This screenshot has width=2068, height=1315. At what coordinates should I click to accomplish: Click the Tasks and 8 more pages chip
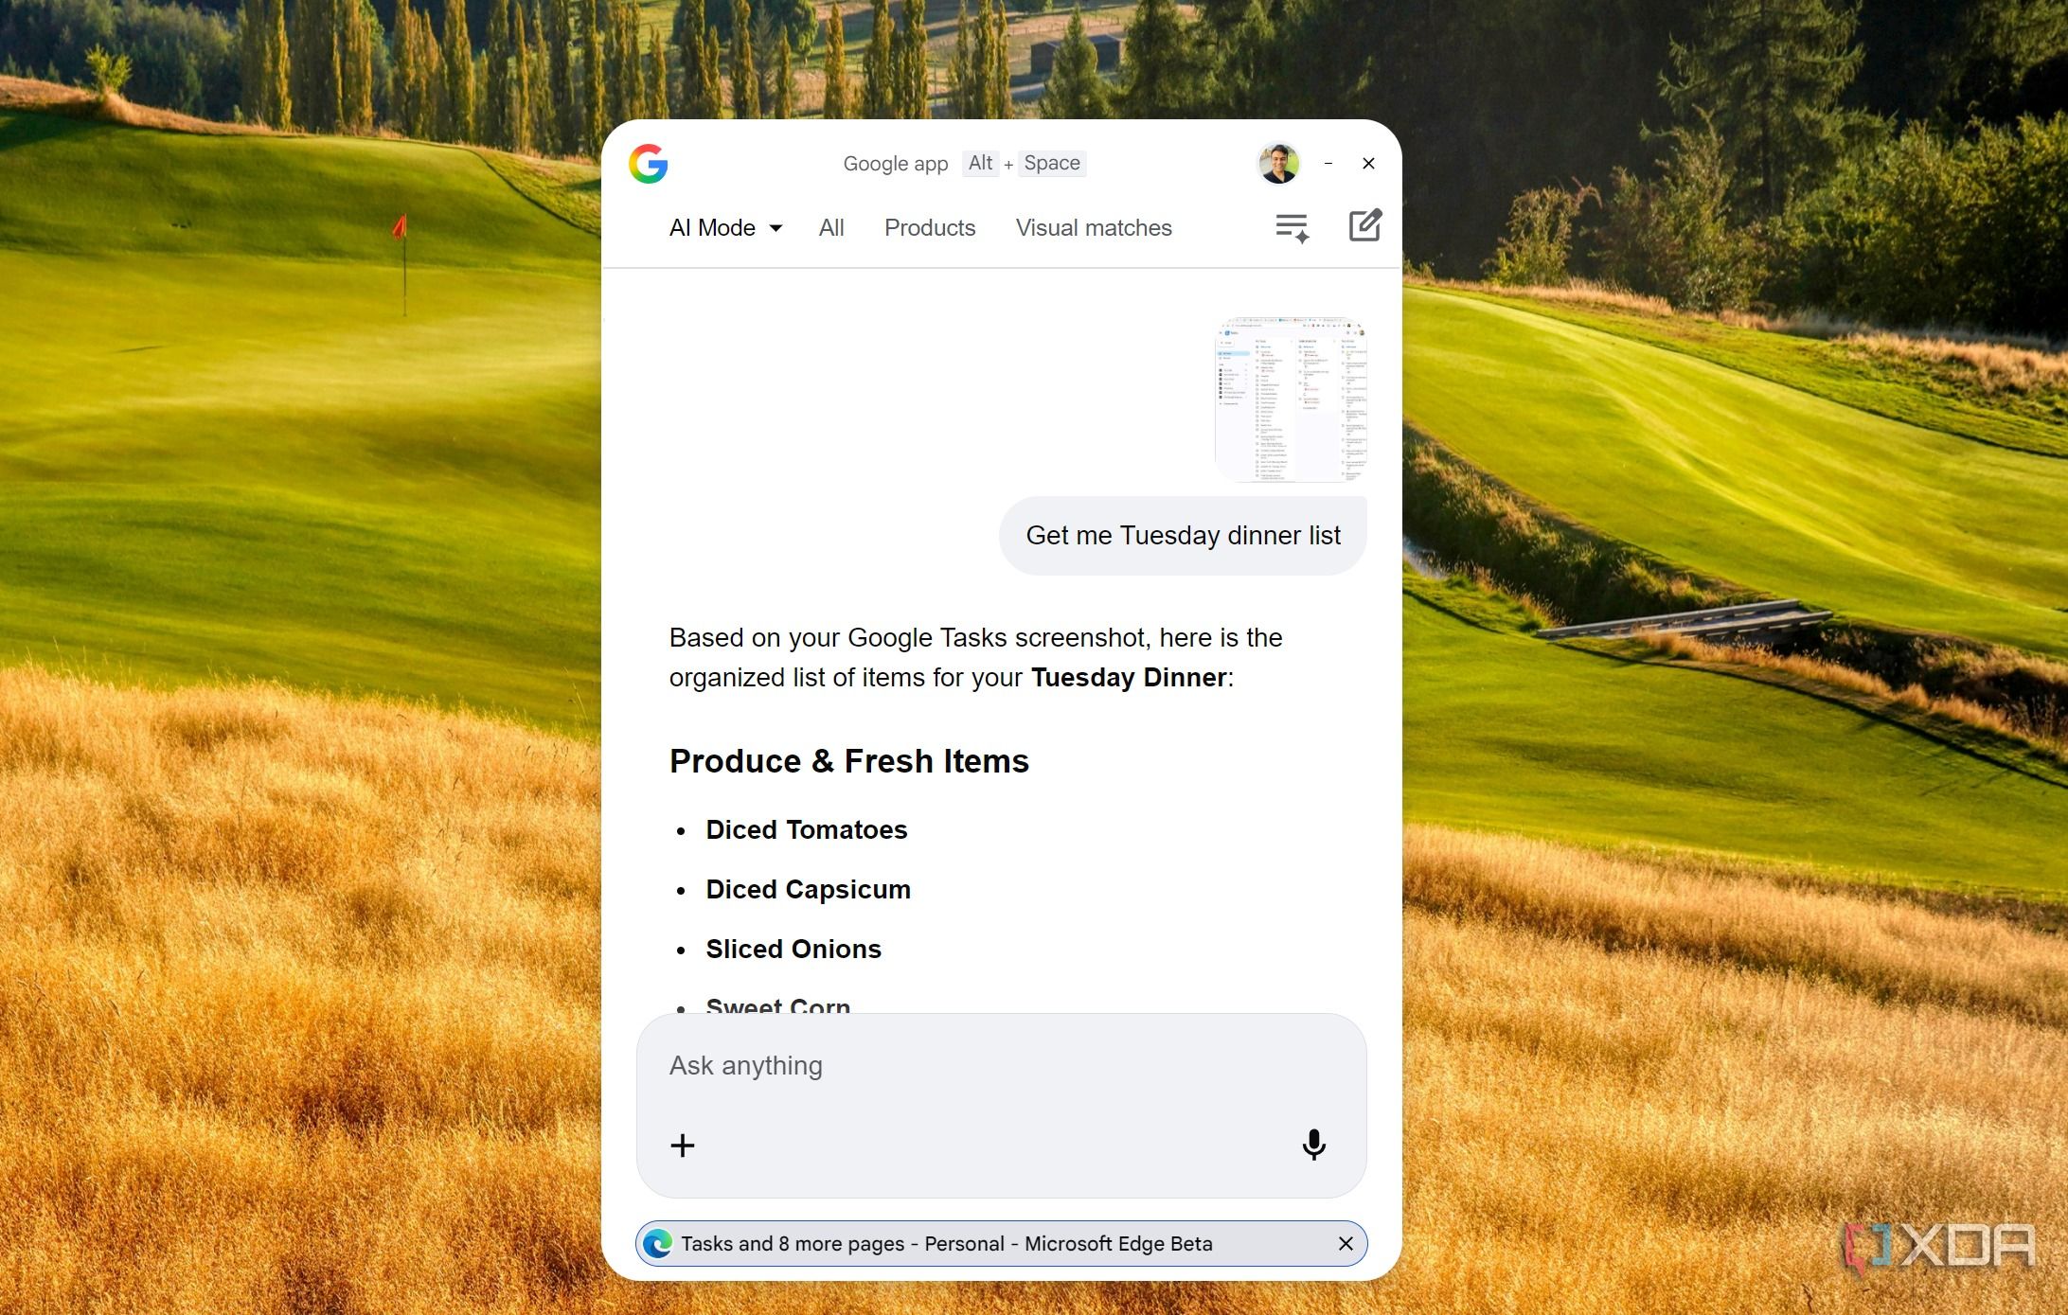1001,1244
